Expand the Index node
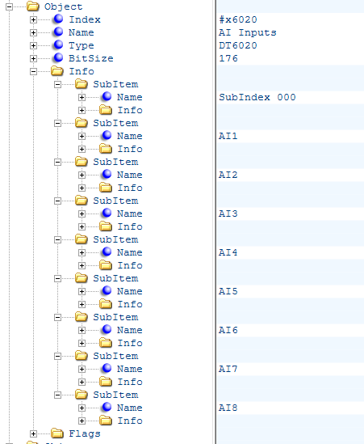This screenshot has width=364, height=444. (x=33, y=19)
